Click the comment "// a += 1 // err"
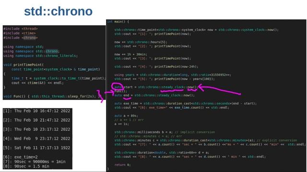This screenshot has height=172, width=307. point(129,120)
